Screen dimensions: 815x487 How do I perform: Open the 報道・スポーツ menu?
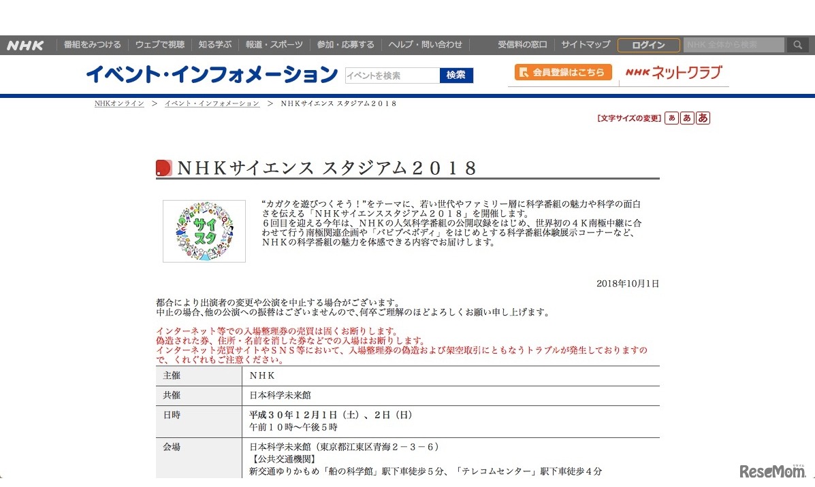[274, 45]
